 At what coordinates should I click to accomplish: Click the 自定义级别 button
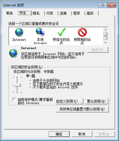pyautogui.click(x=70, y=101)
